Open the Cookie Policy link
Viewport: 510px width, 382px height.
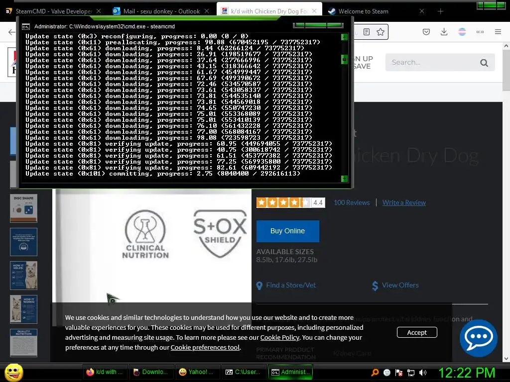click(x=280, y=338)
